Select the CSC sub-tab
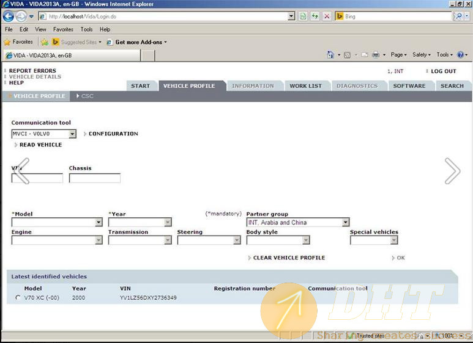This screenshot has height=343, width=473. point(85,96)
